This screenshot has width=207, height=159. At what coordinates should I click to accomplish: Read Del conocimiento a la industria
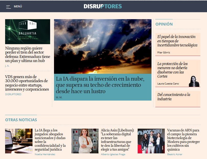(x=174, y=97)
